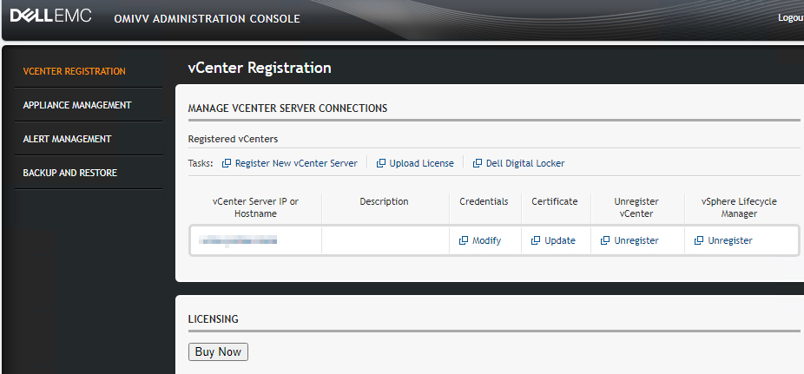Click the Register New vCenter Server link

296,163
